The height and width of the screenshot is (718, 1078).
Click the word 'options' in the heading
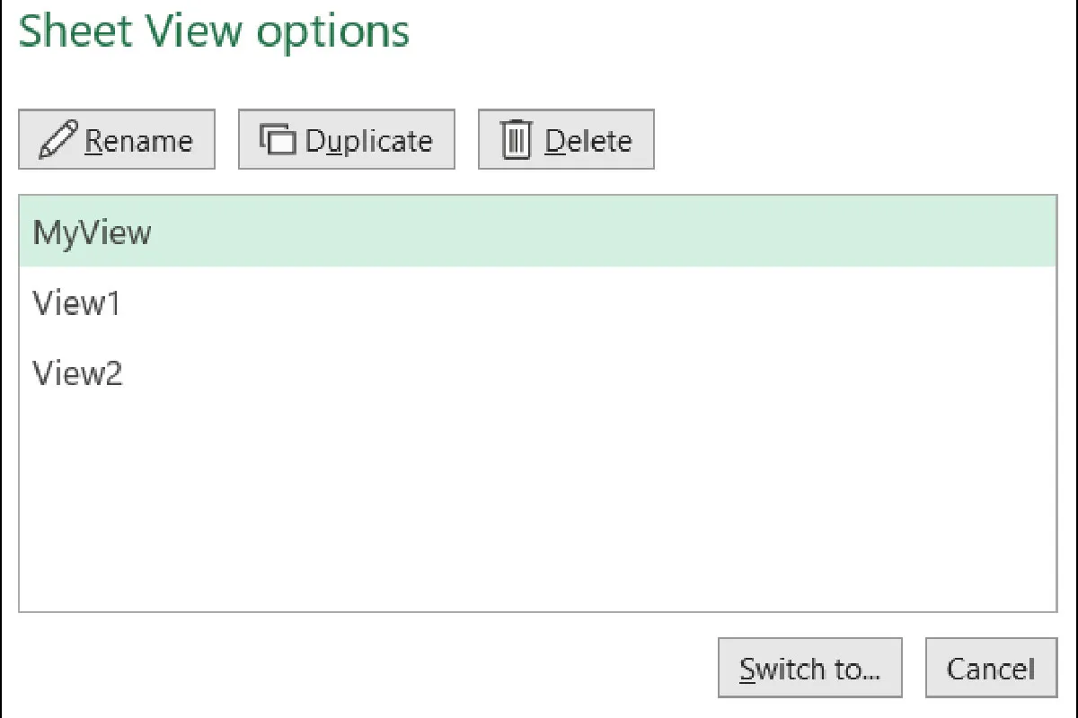332,32
